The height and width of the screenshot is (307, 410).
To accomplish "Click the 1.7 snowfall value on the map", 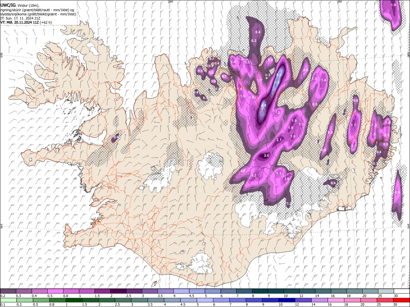I will click(x=354, y=125).
